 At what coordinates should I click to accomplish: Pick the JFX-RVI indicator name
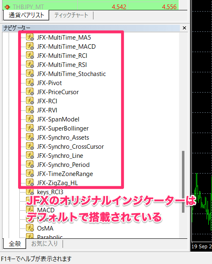click(x=47, y=110)
